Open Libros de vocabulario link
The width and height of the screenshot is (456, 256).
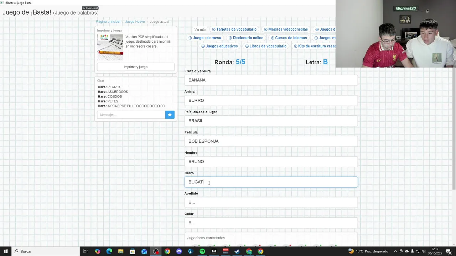coord(266,46)
